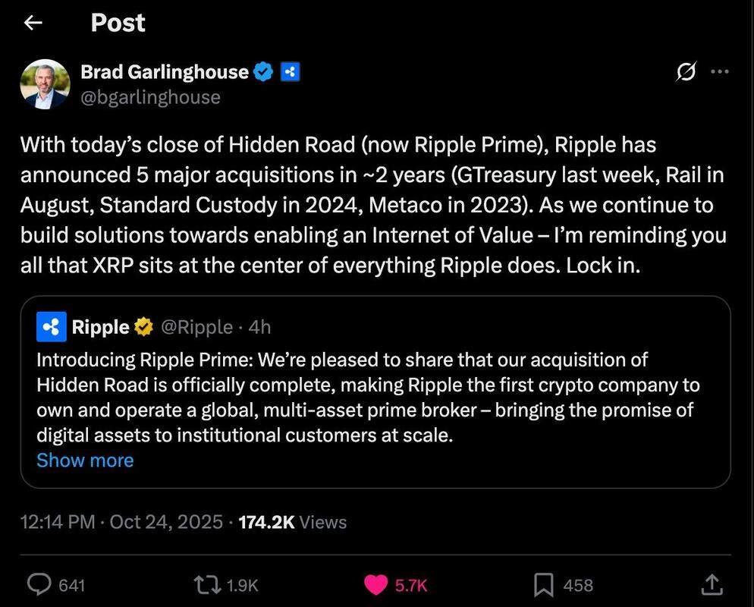This screenshot has height=607, width=754.
Task: Open the three-dot more options menu
Action: coord(719,72)
